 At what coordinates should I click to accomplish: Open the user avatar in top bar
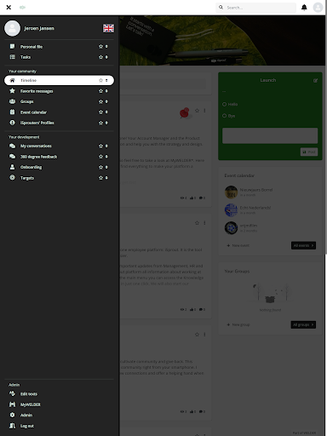pos(318,8)
